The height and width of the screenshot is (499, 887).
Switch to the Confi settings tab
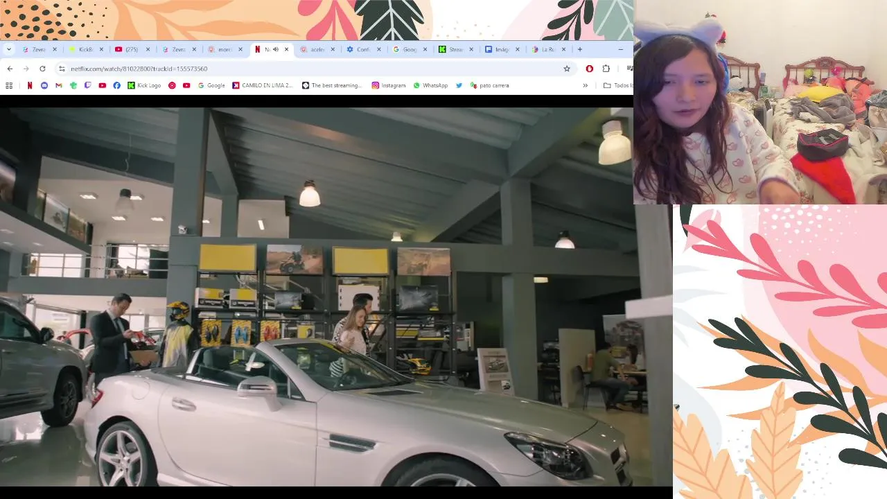pos(364,49)
